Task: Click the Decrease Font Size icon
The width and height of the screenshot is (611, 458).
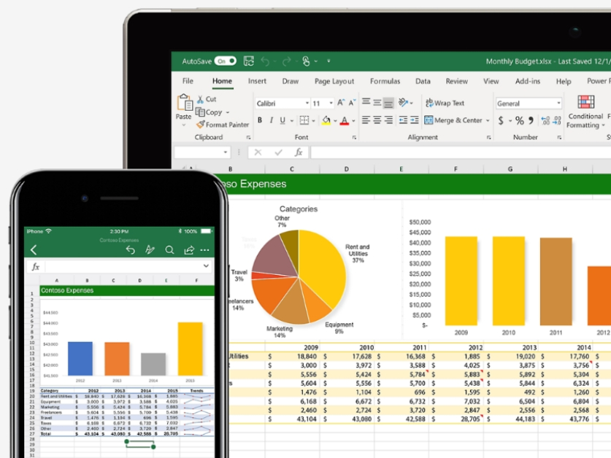Action: 352,102
